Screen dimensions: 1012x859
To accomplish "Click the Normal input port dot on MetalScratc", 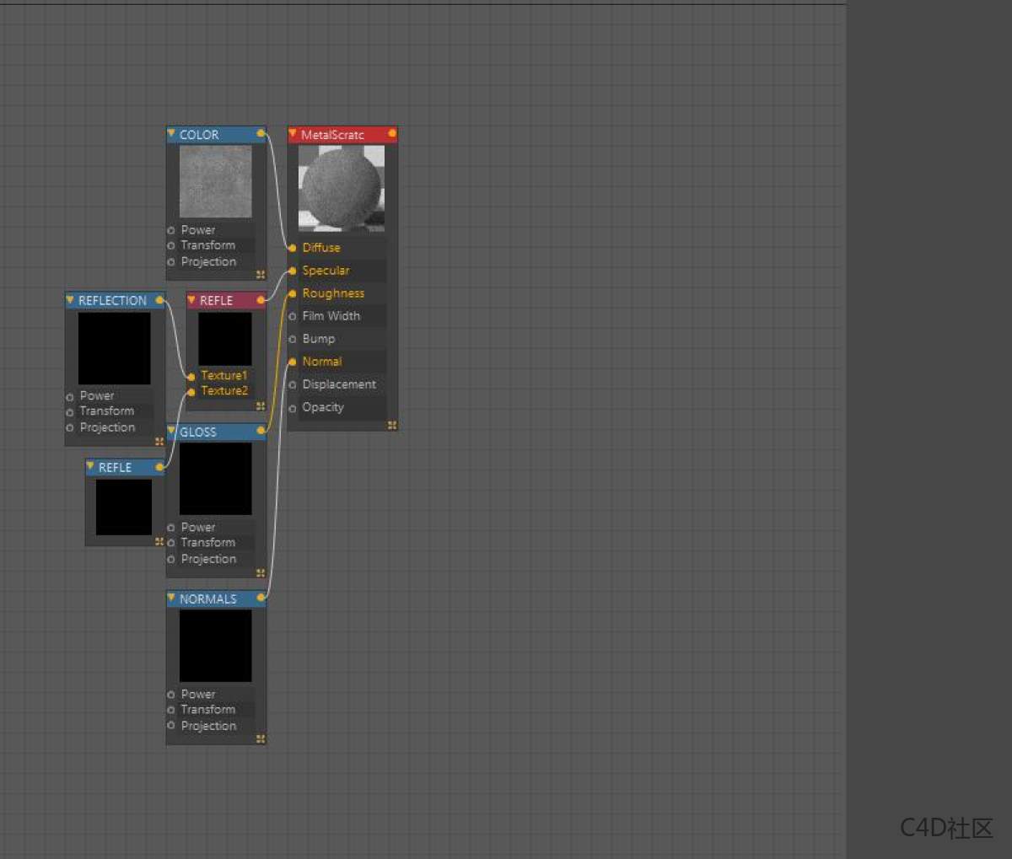I will click(292, 361).
